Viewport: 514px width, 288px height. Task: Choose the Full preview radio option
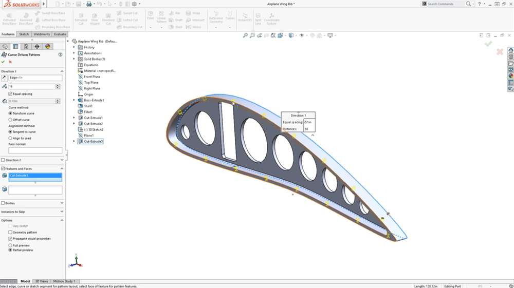tap(10, 245)
